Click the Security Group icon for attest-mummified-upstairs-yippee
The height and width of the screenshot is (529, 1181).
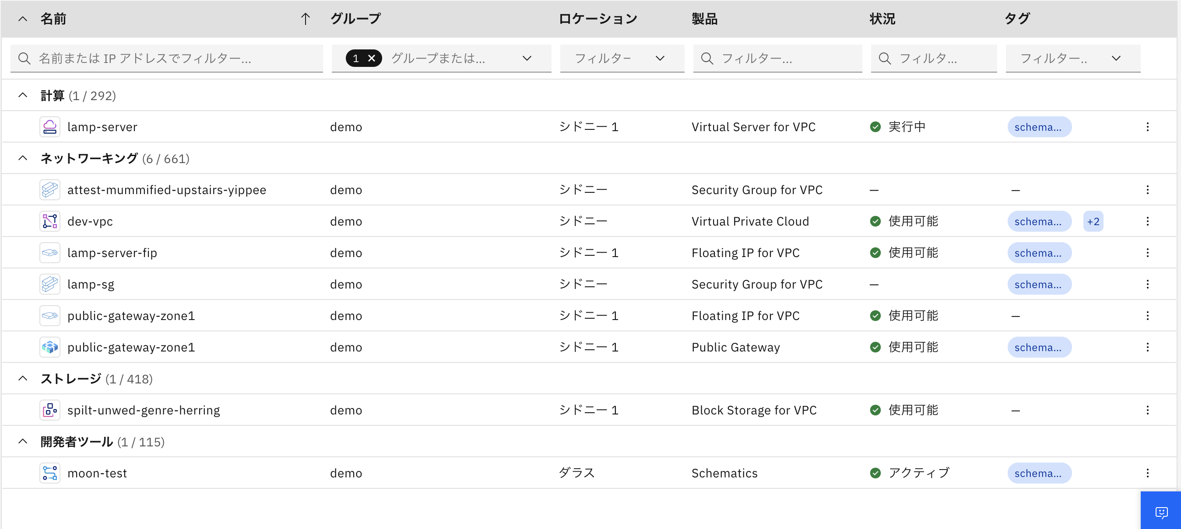pos(49,190)
